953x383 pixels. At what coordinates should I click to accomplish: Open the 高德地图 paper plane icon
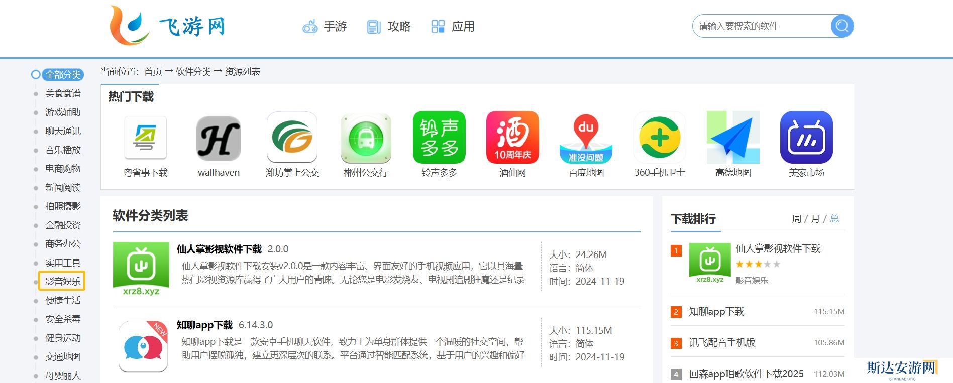point(733,138)
